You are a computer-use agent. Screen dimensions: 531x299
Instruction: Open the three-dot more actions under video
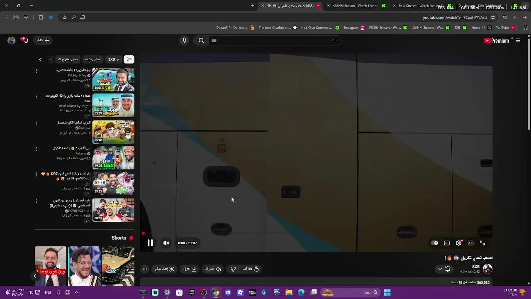coord(145,269)
